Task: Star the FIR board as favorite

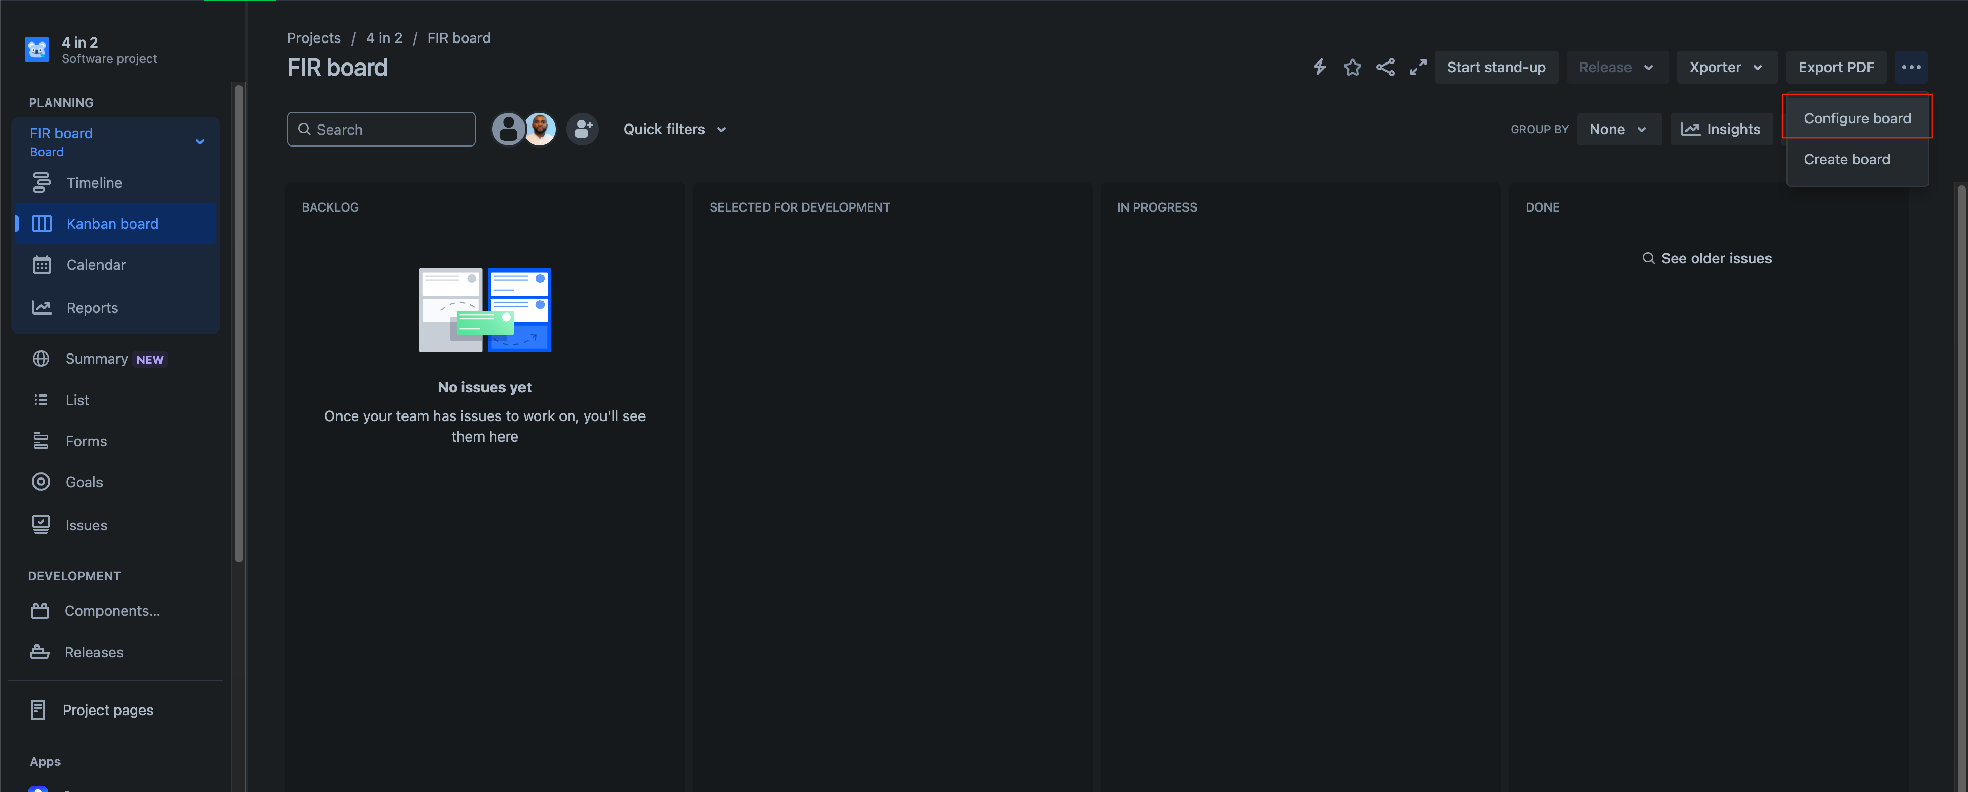Action: pos(1352,67)
